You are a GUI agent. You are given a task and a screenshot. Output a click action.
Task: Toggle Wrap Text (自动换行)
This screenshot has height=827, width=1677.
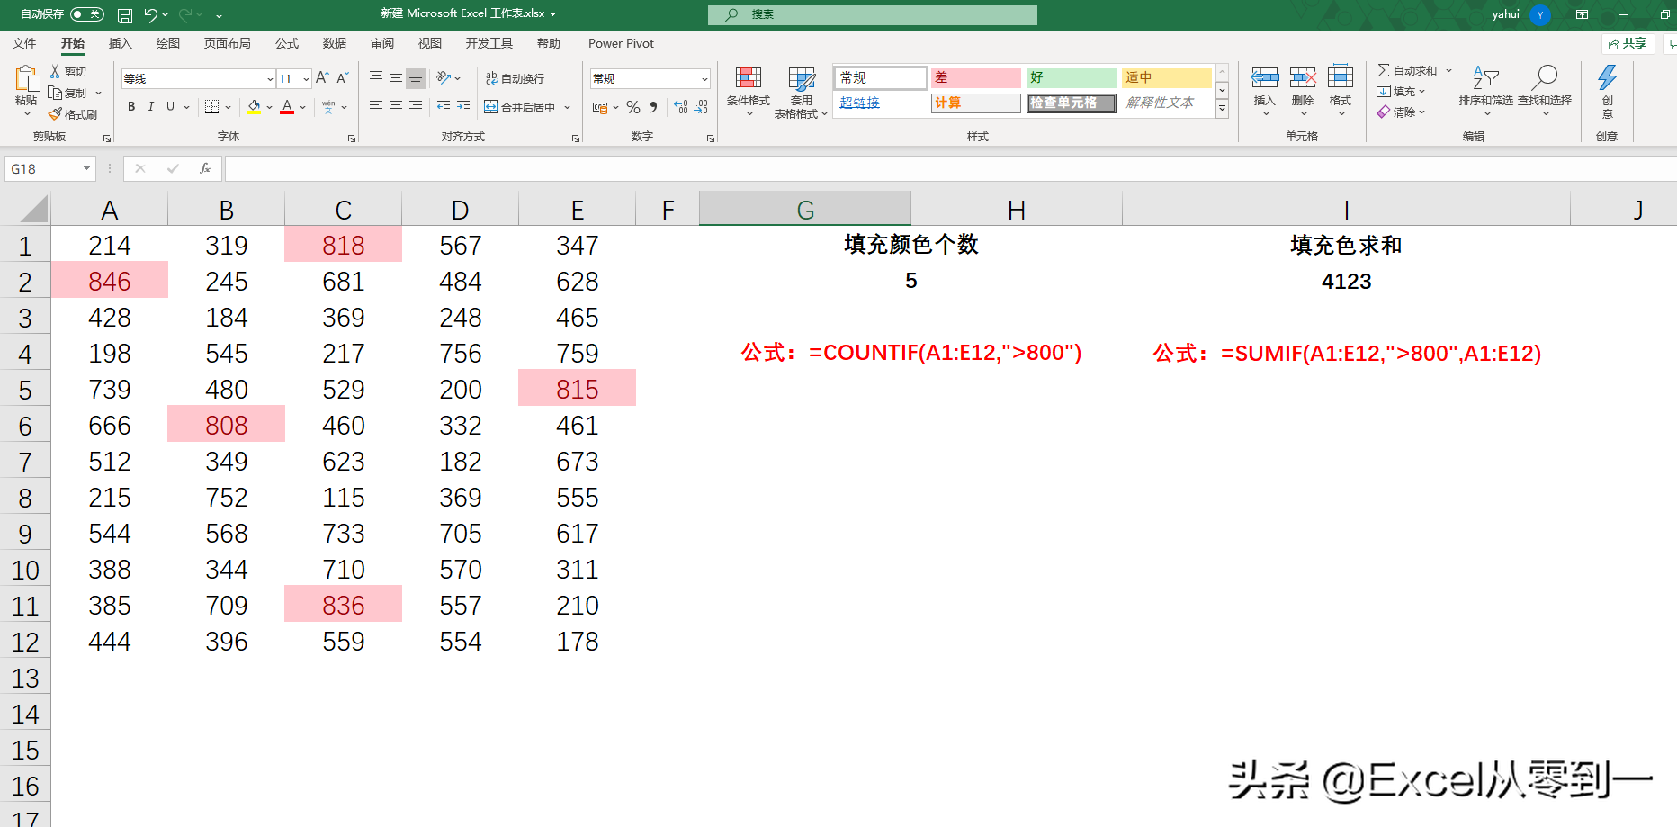coord(515,78)
